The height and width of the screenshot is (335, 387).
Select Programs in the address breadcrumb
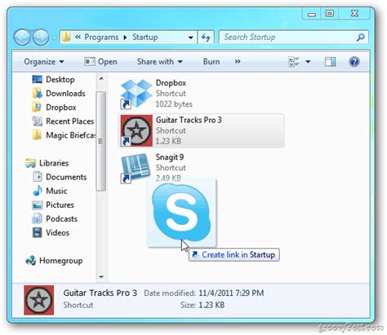pos(101,37)
